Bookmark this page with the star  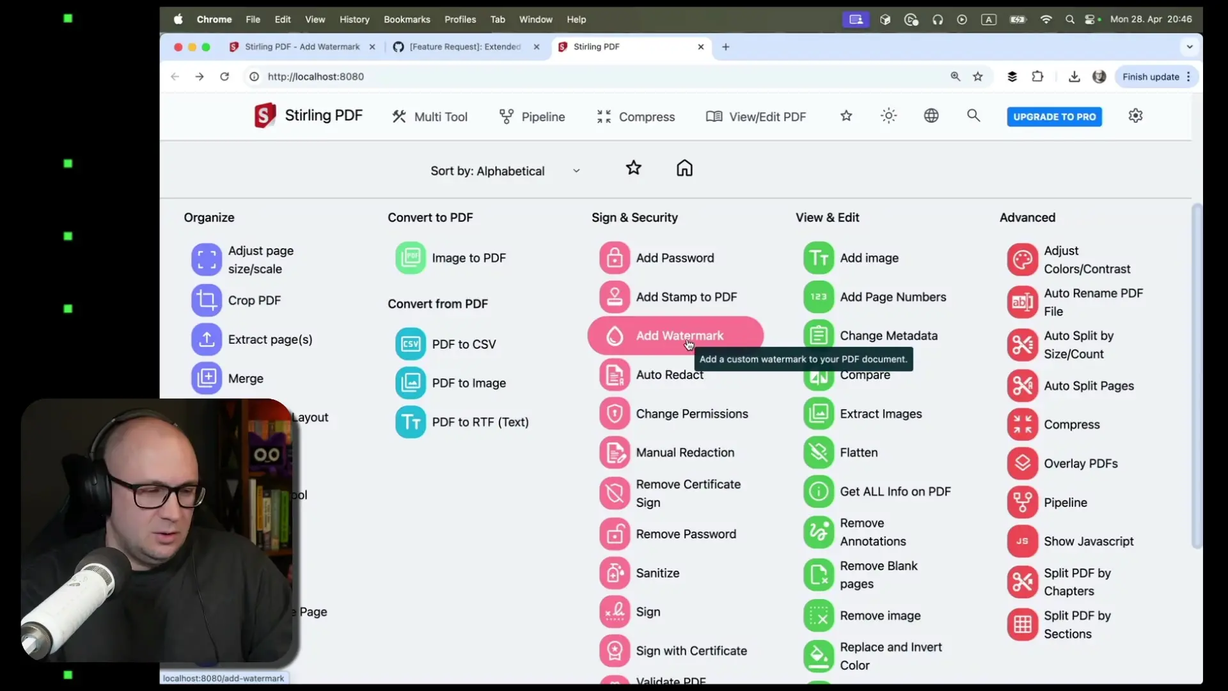point(977,77)
